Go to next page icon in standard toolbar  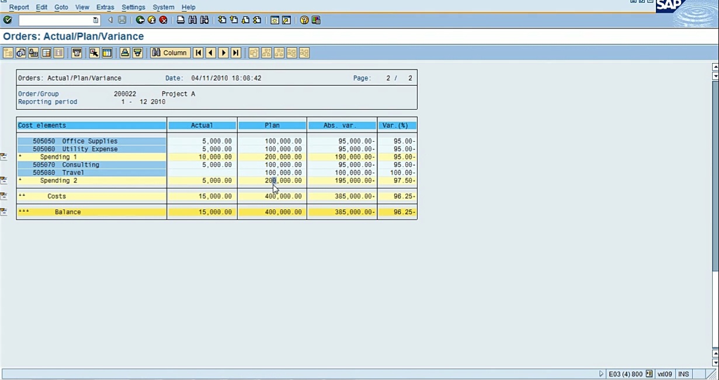(x=246, y=20)
